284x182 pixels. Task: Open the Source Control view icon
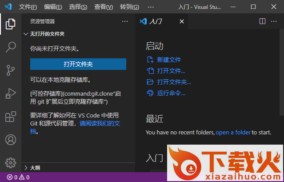pos(11,70)
